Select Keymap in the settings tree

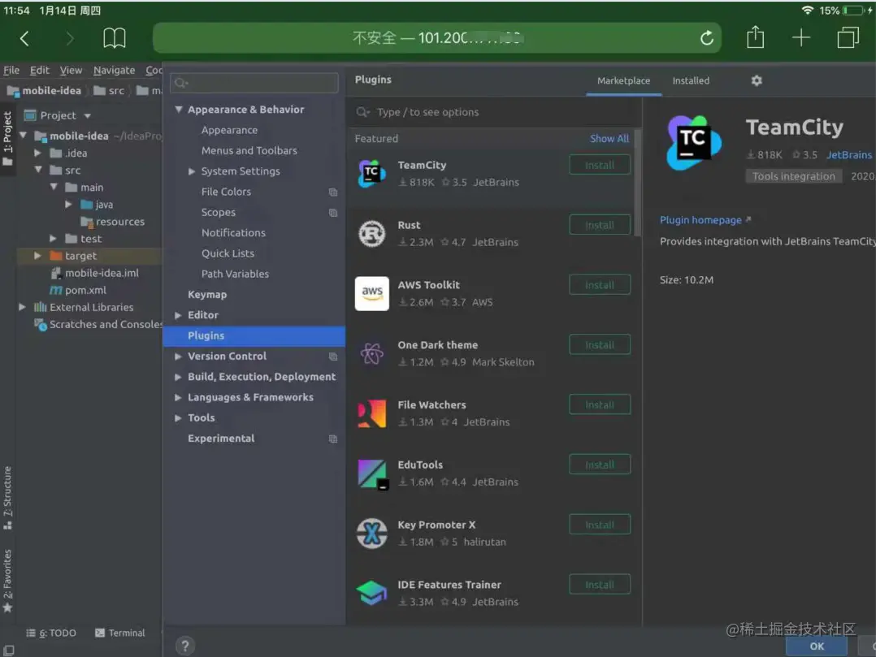[x=206, y=295]
